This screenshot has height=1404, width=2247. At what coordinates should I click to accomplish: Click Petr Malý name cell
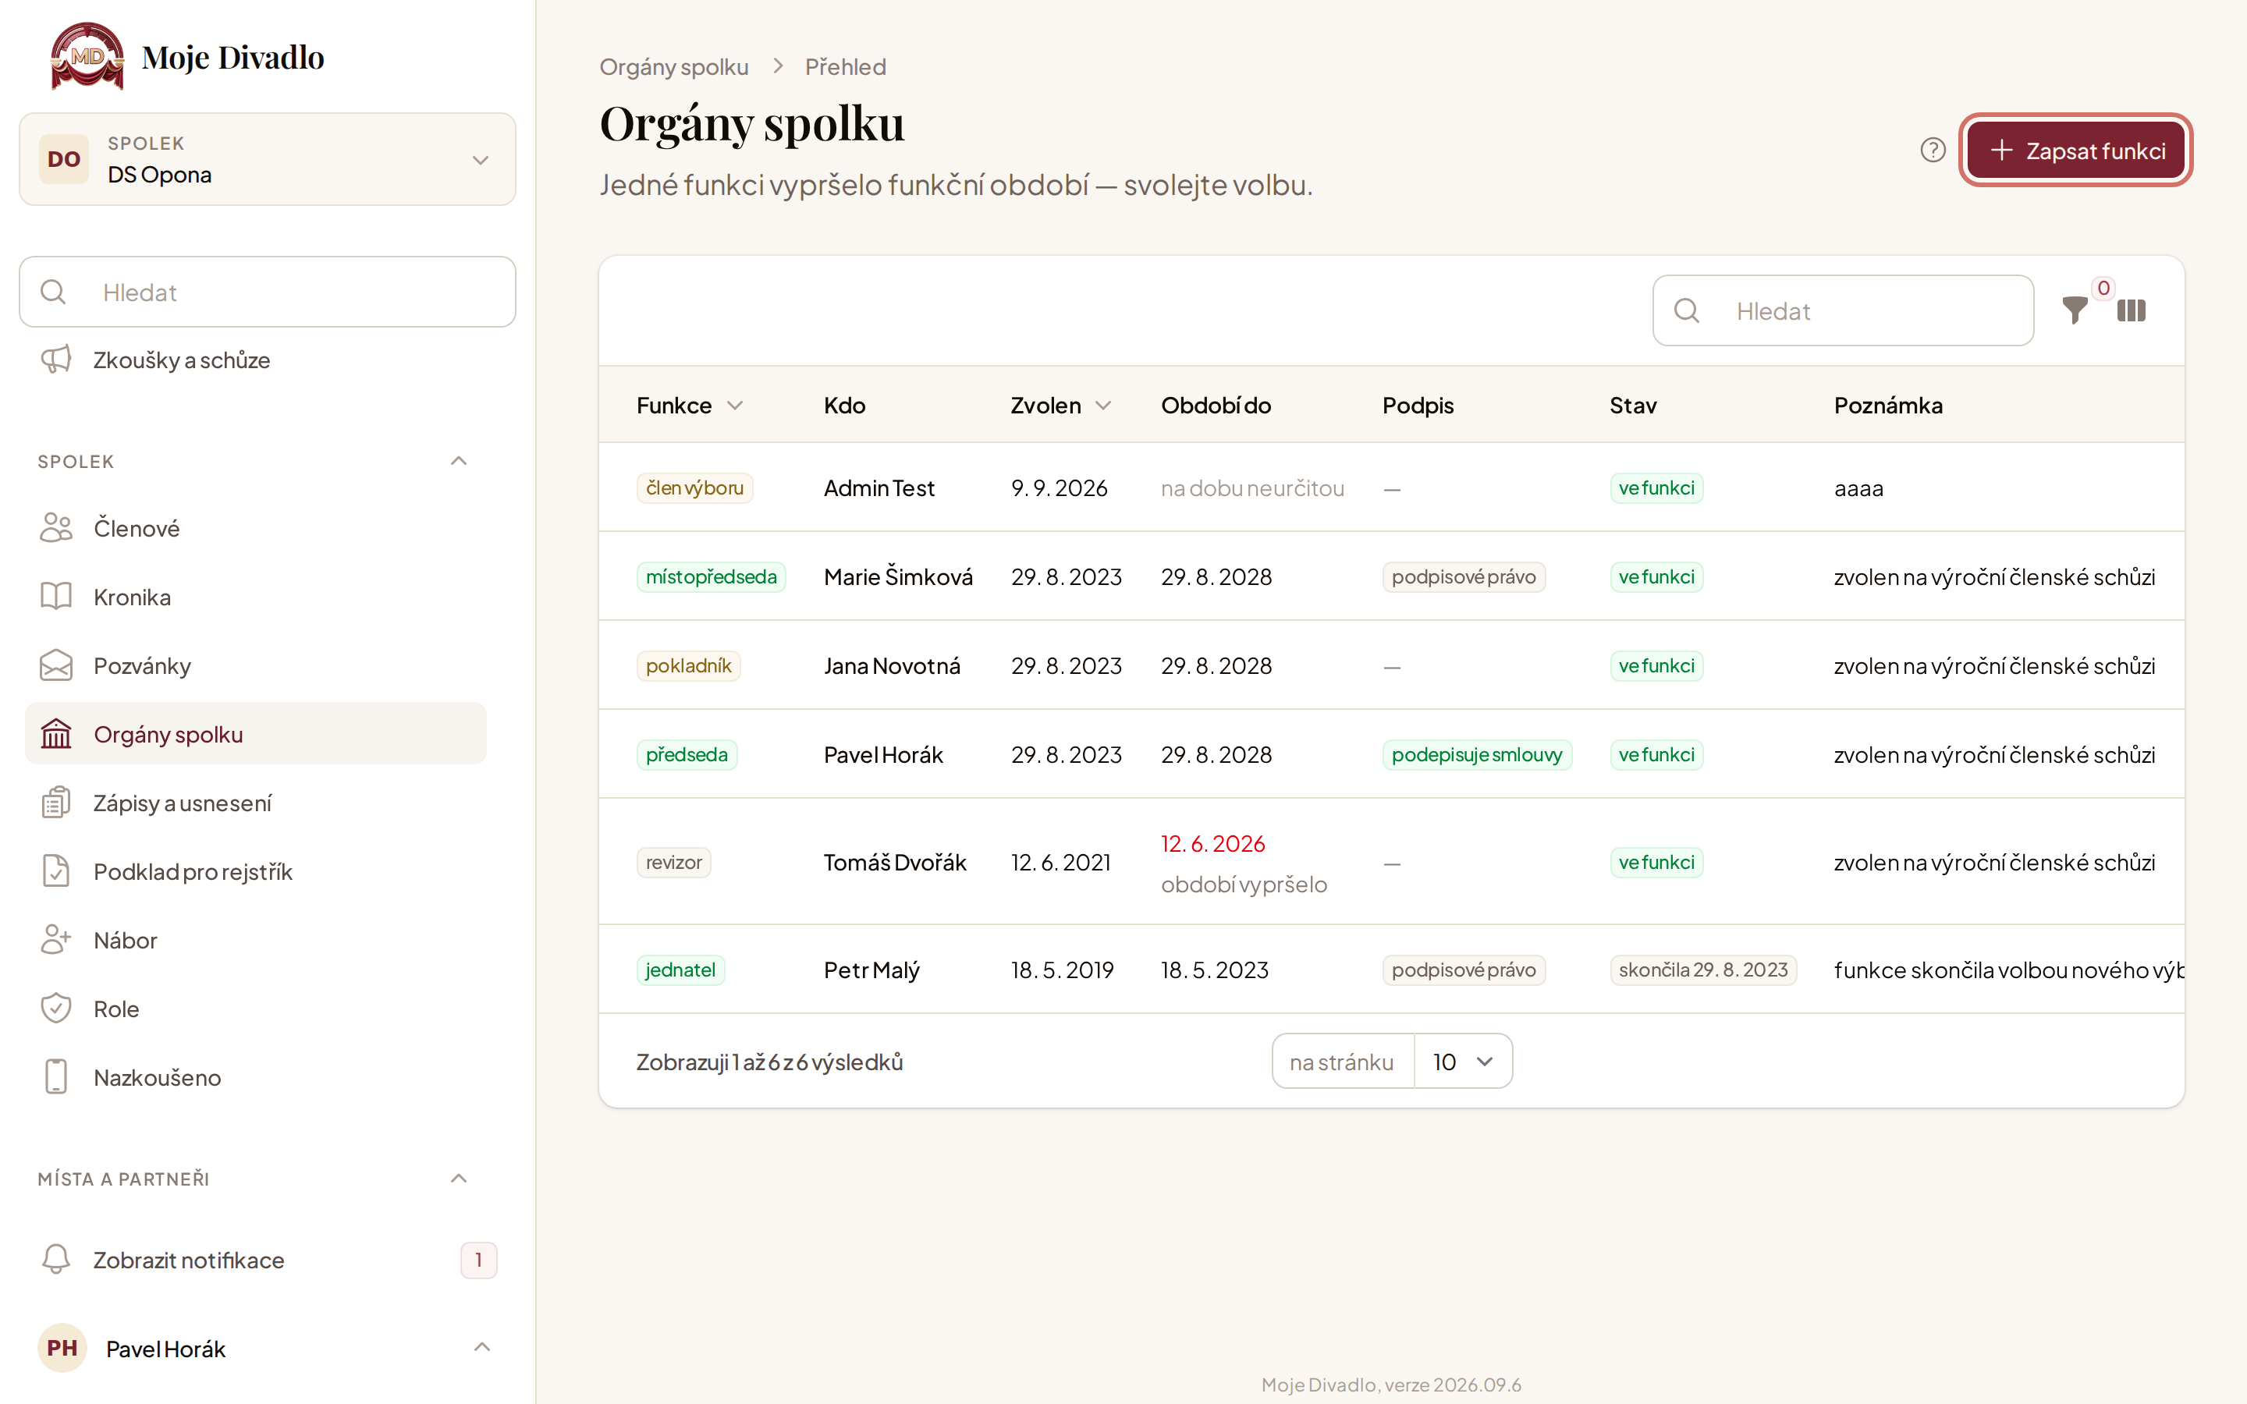tap(871, 970)
